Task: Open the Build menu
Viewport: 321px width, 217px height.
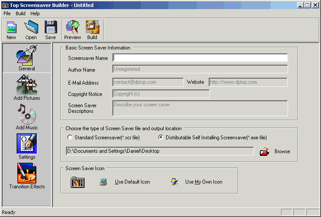Action: coord(20,13)
